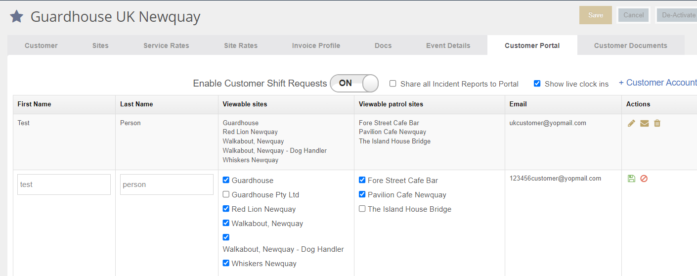This screenshot has width=697, height=276.
Task: Click the Save button
Action: (596, 15)
